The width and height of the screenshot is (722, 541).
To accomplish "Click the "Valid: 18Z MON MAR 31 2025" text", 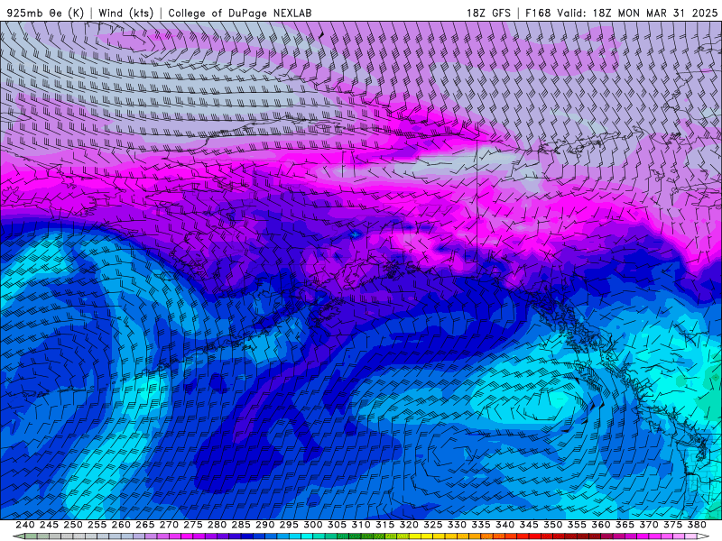I will point(637,13).
